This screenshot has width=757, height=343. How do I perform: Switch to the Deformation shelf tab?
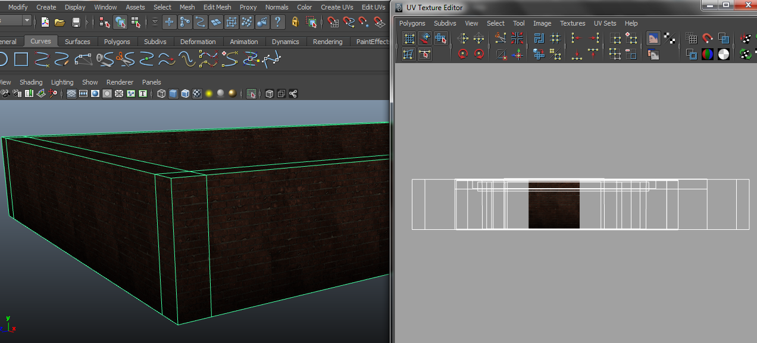coord(198,42)
